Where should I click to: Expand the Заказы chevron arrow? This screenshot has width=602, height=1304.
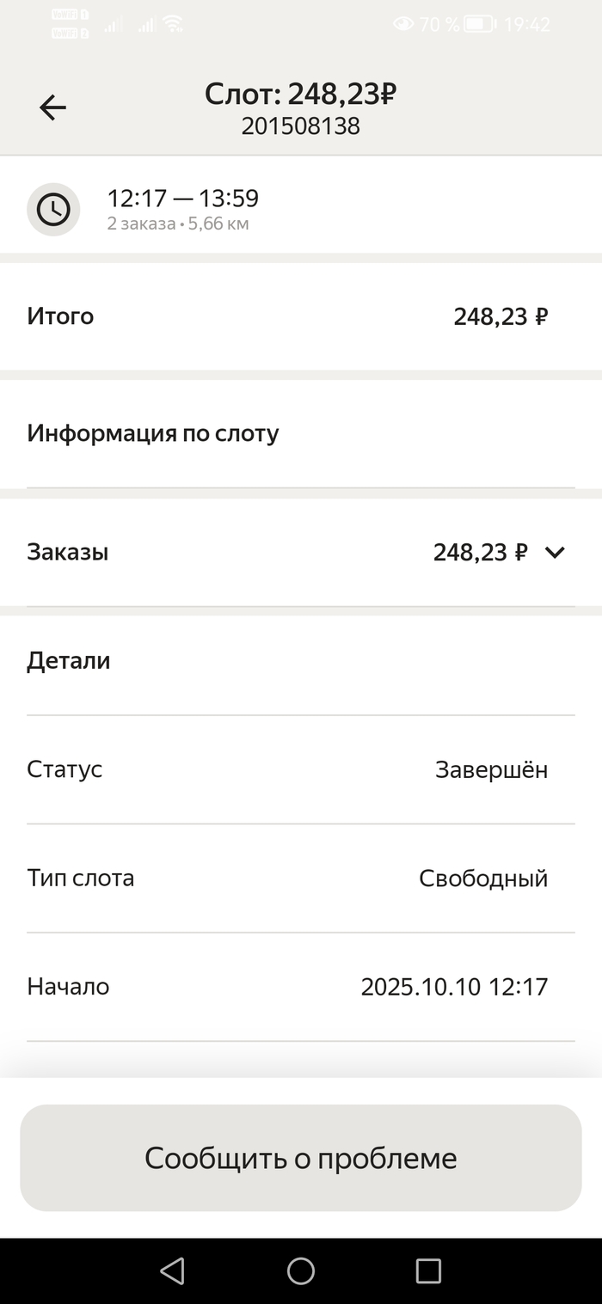[555, 553]
